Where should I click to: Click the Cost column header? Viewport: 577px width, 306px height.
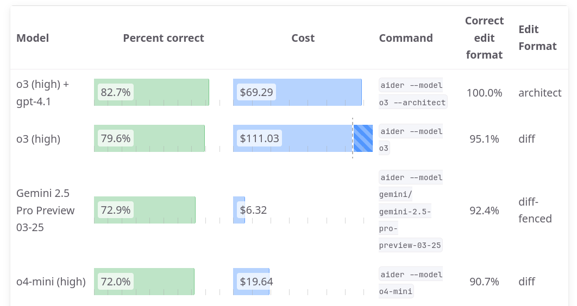[x=303, y=38]
